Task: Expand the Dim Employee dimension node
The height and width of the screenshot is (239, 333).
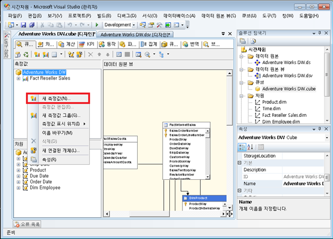Action: [x=18, y=188]
